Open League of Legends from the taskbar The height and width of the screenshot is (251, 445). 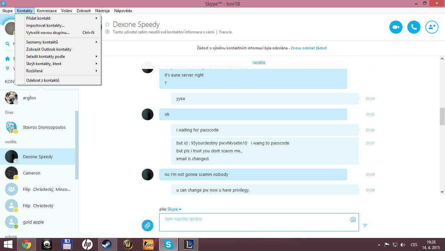189,244
